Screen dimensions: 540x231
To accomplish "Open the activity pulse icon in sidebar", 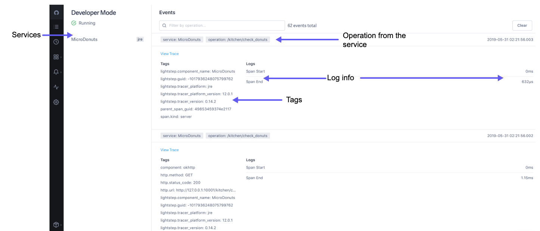I will 56,87.
